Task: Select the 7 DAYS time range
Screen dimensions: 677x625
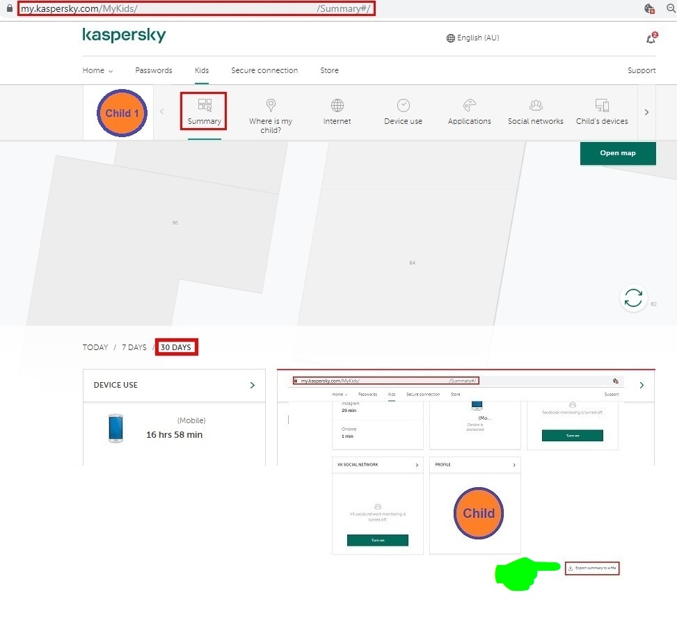Action: 134,347
